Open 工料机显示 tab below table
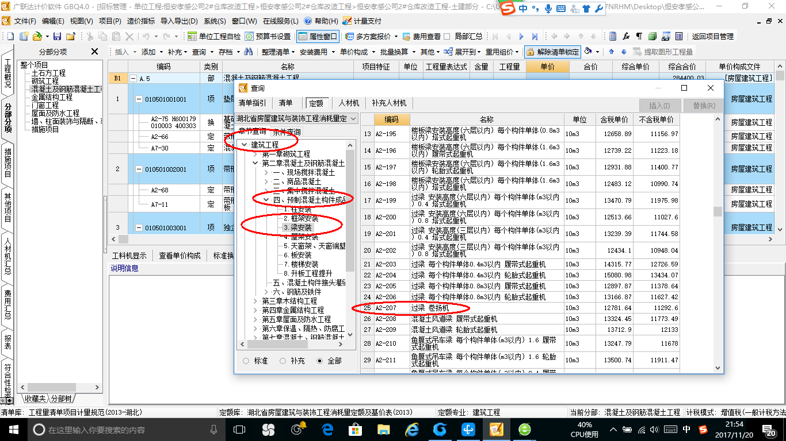 129,256
